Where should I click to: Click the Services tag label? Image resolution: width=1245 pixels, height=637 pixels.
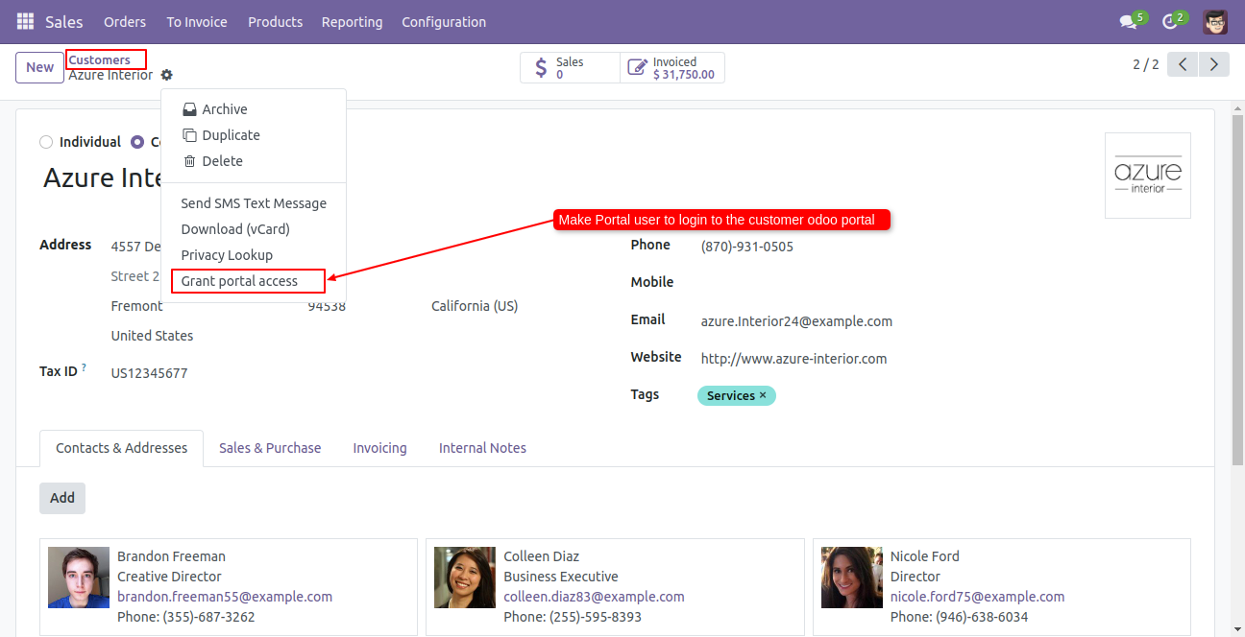[730, 395]
